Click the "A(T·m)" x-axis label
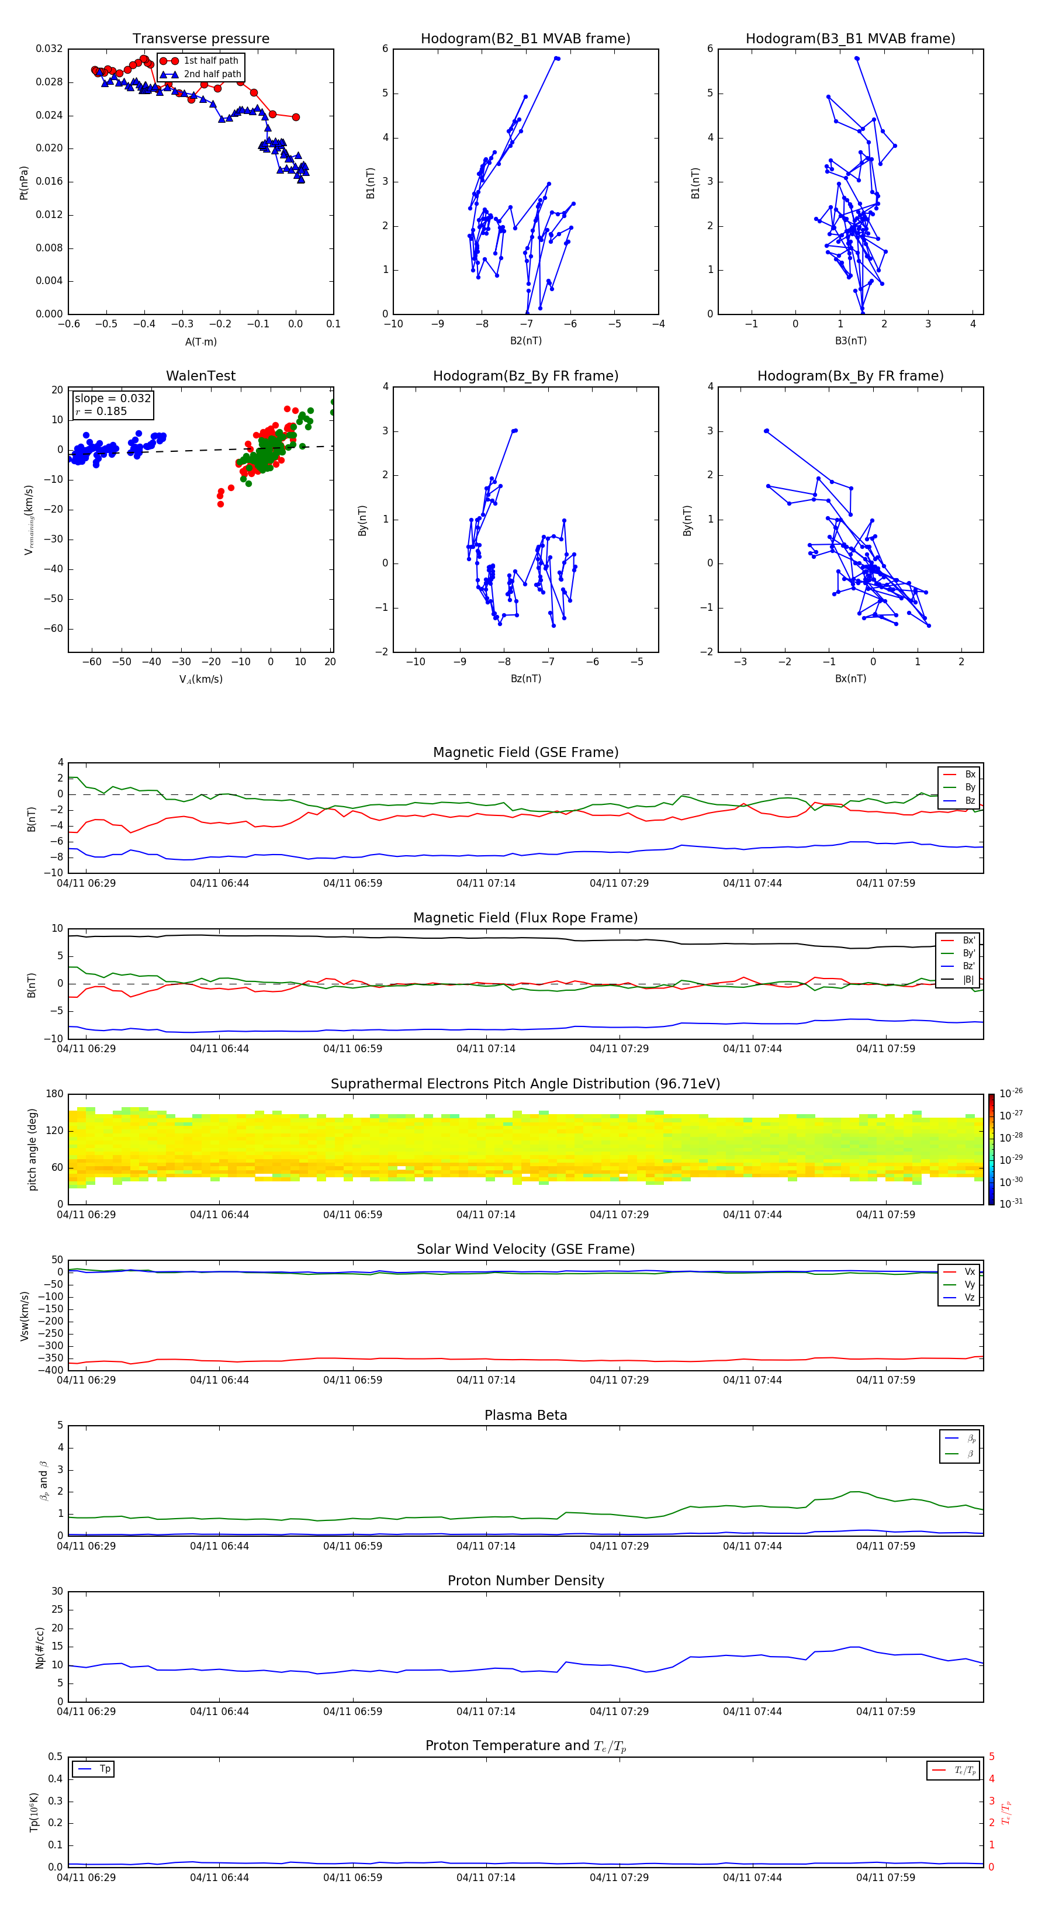The image size is (1052, 1929). pos(200,341)
